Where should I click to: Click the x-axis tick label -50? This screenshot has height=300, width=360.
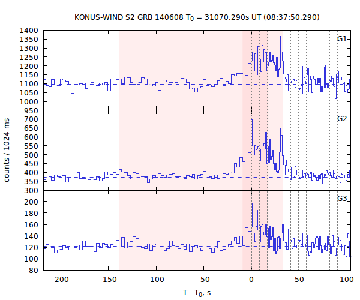pyautogui.click(x=203, y=280)
